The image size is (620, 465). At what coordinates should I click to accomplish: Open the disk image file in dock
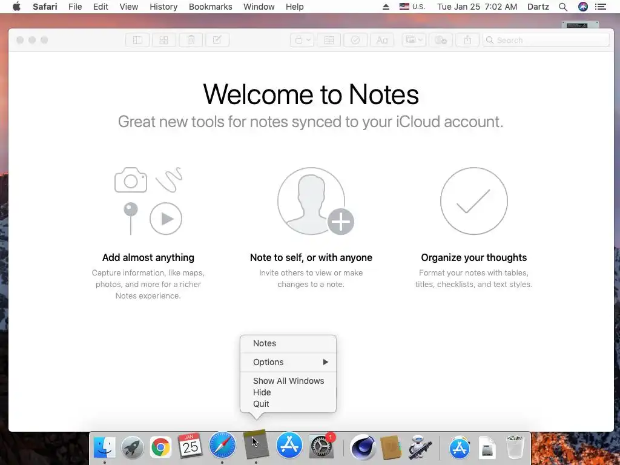[487, 447]
